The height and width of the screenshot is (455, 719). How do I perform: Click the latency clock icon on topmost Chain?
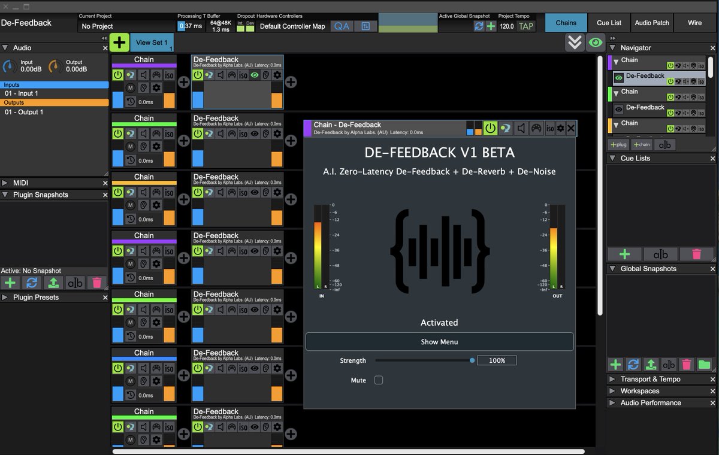tap(131, 101)
